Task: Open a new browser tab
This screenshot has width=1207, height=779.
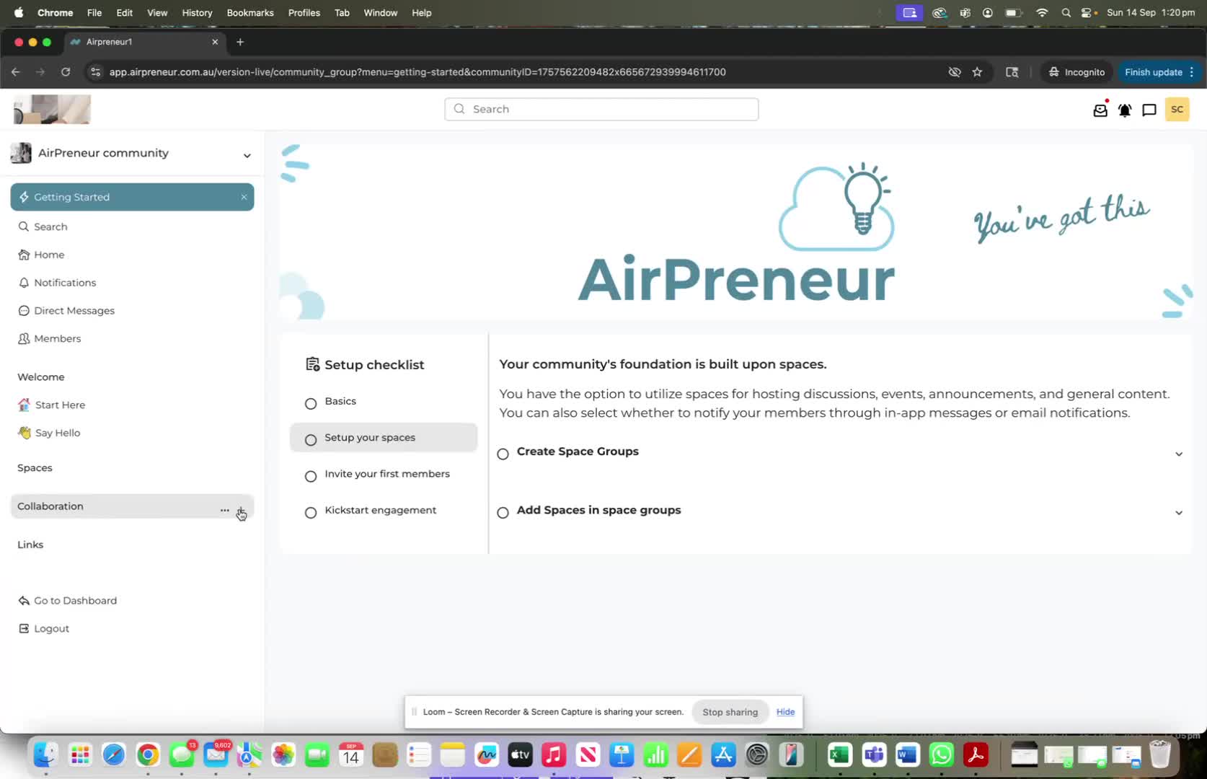Action: pos(240,42)
